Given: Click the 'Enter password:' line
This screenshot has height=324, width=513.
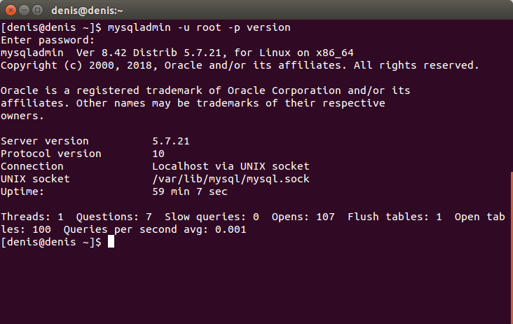Looking at the screenshot, I should click(48, 40).
